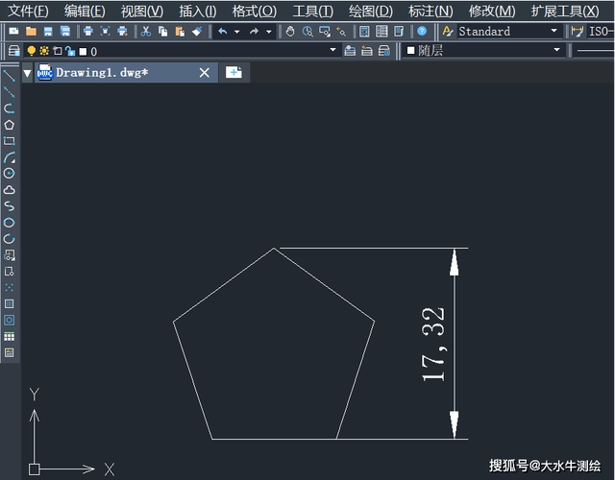Click layer 0 white color swatch
Screen dimensions: 615x480
(x=83, y=51)
